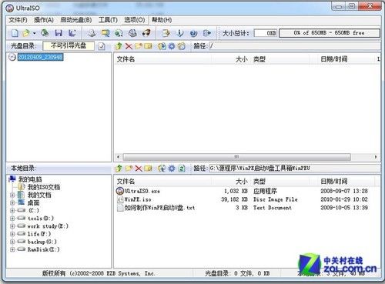The height and width of the screenshot is (284, 385).
Task: Click the blue Help question mark icon
Action: [193, 33]
